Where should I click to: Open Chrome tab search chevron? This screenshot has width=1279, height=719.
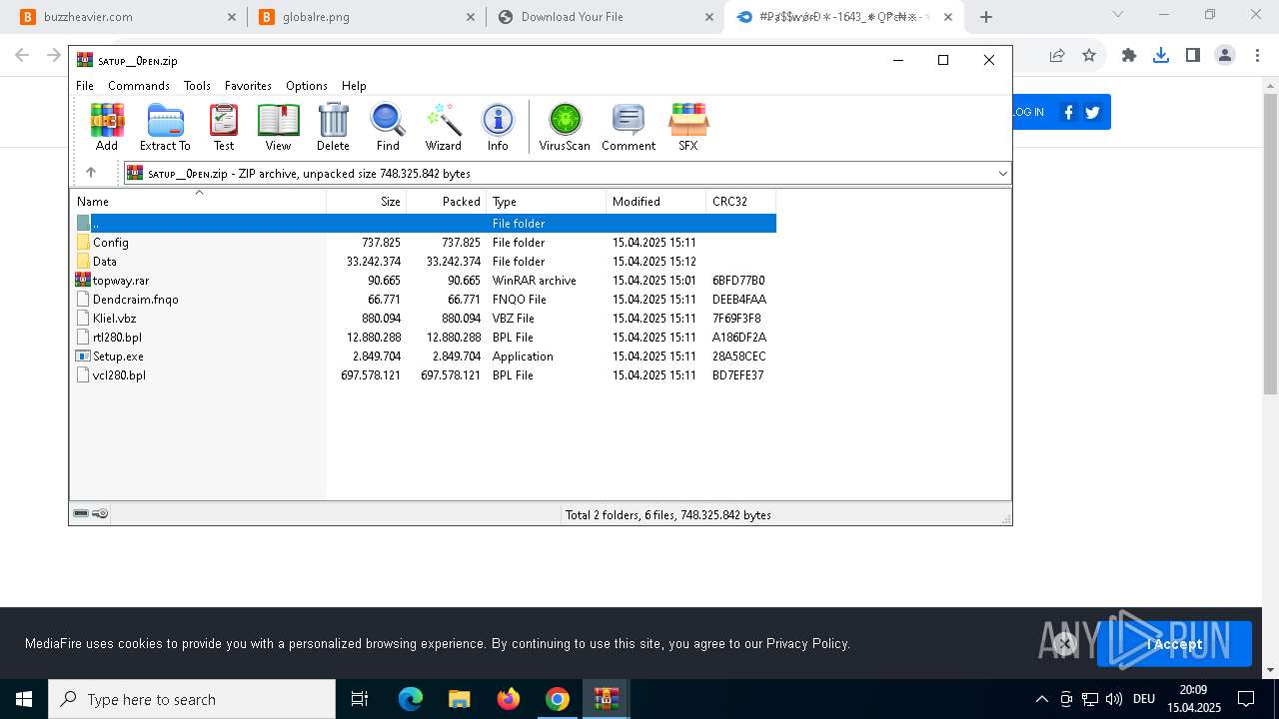click(x=1118, y=15)
